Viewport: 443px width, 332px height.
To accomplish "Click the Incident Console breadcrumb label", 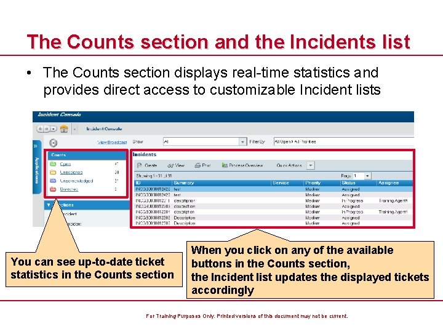I will pos(104,128).
